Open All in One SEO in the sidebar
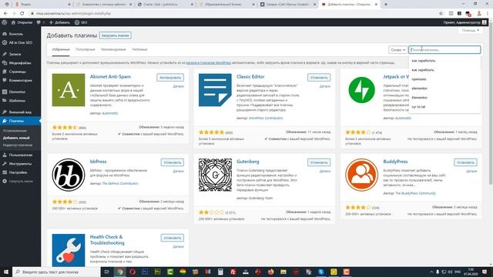The width and height of the screenshot is (493, 277). 21,42
